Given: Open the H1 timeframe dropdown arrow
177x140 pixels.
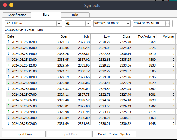Looking at the screenshot, I should [88, 24].
